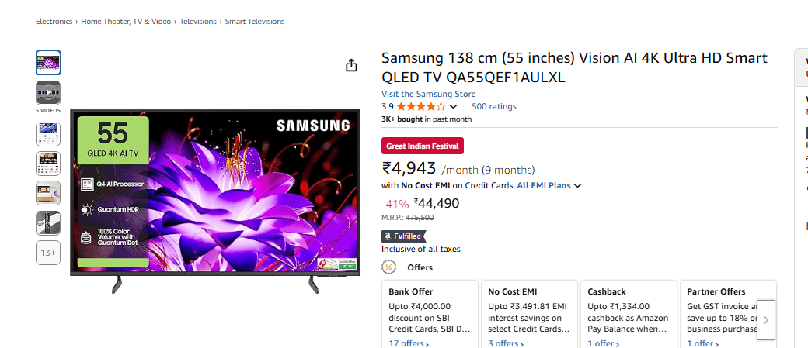The height and width of the screenshot is (348, 808).
Task: Expand the rating breakdown dropdown arrow
Action: click(x=454, y=106)
